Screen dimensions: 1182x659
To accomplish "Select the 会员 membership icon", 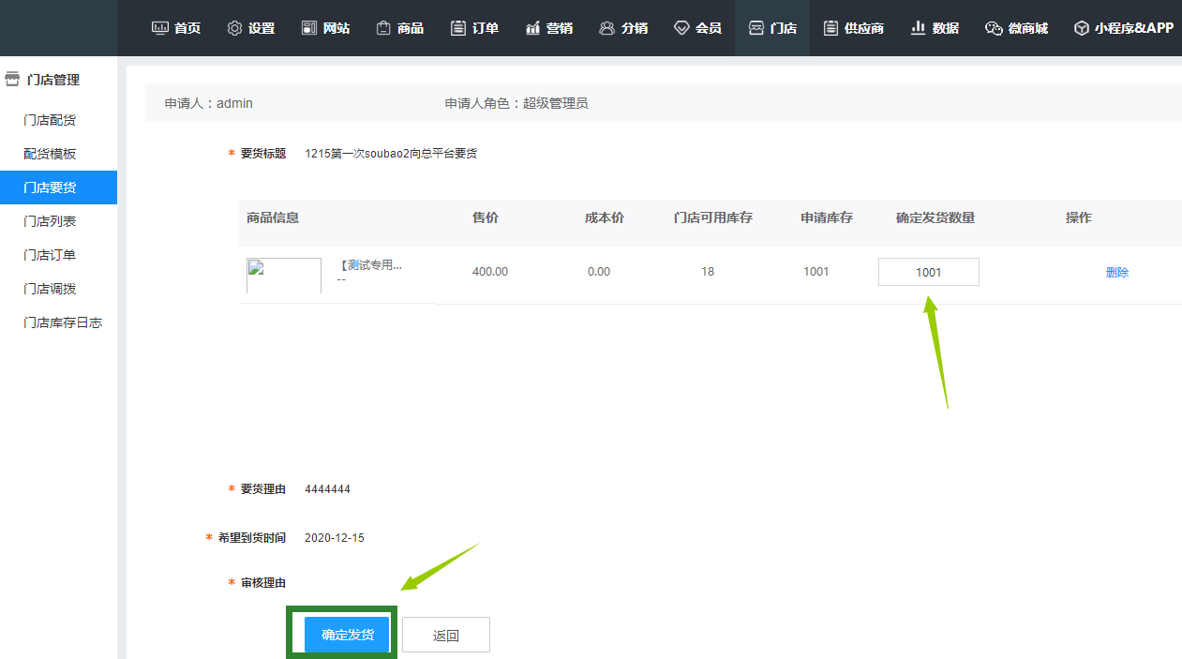I will [681, 27].
